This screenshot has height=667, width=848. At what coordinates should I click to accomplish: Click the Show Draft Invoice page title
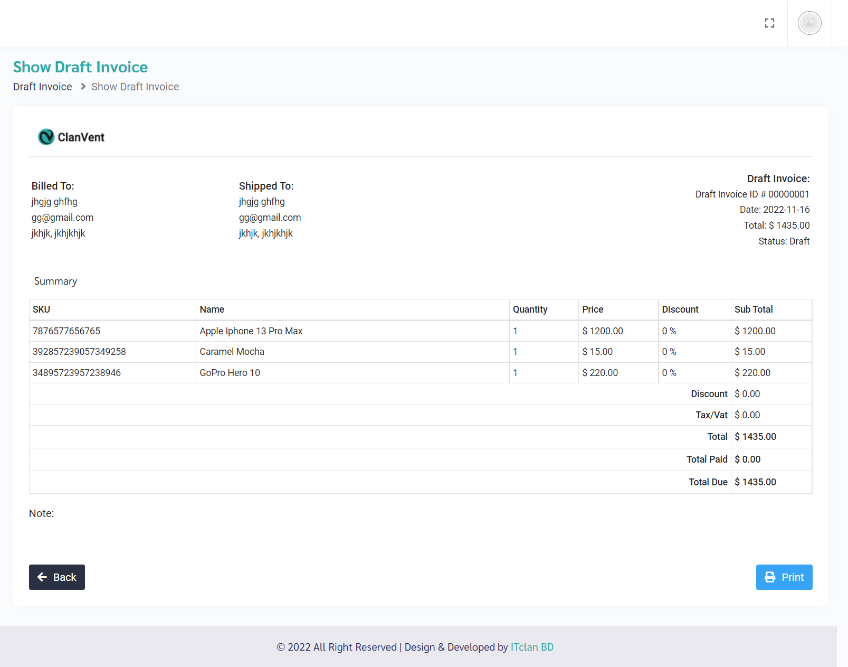click(x=80, y=67)
